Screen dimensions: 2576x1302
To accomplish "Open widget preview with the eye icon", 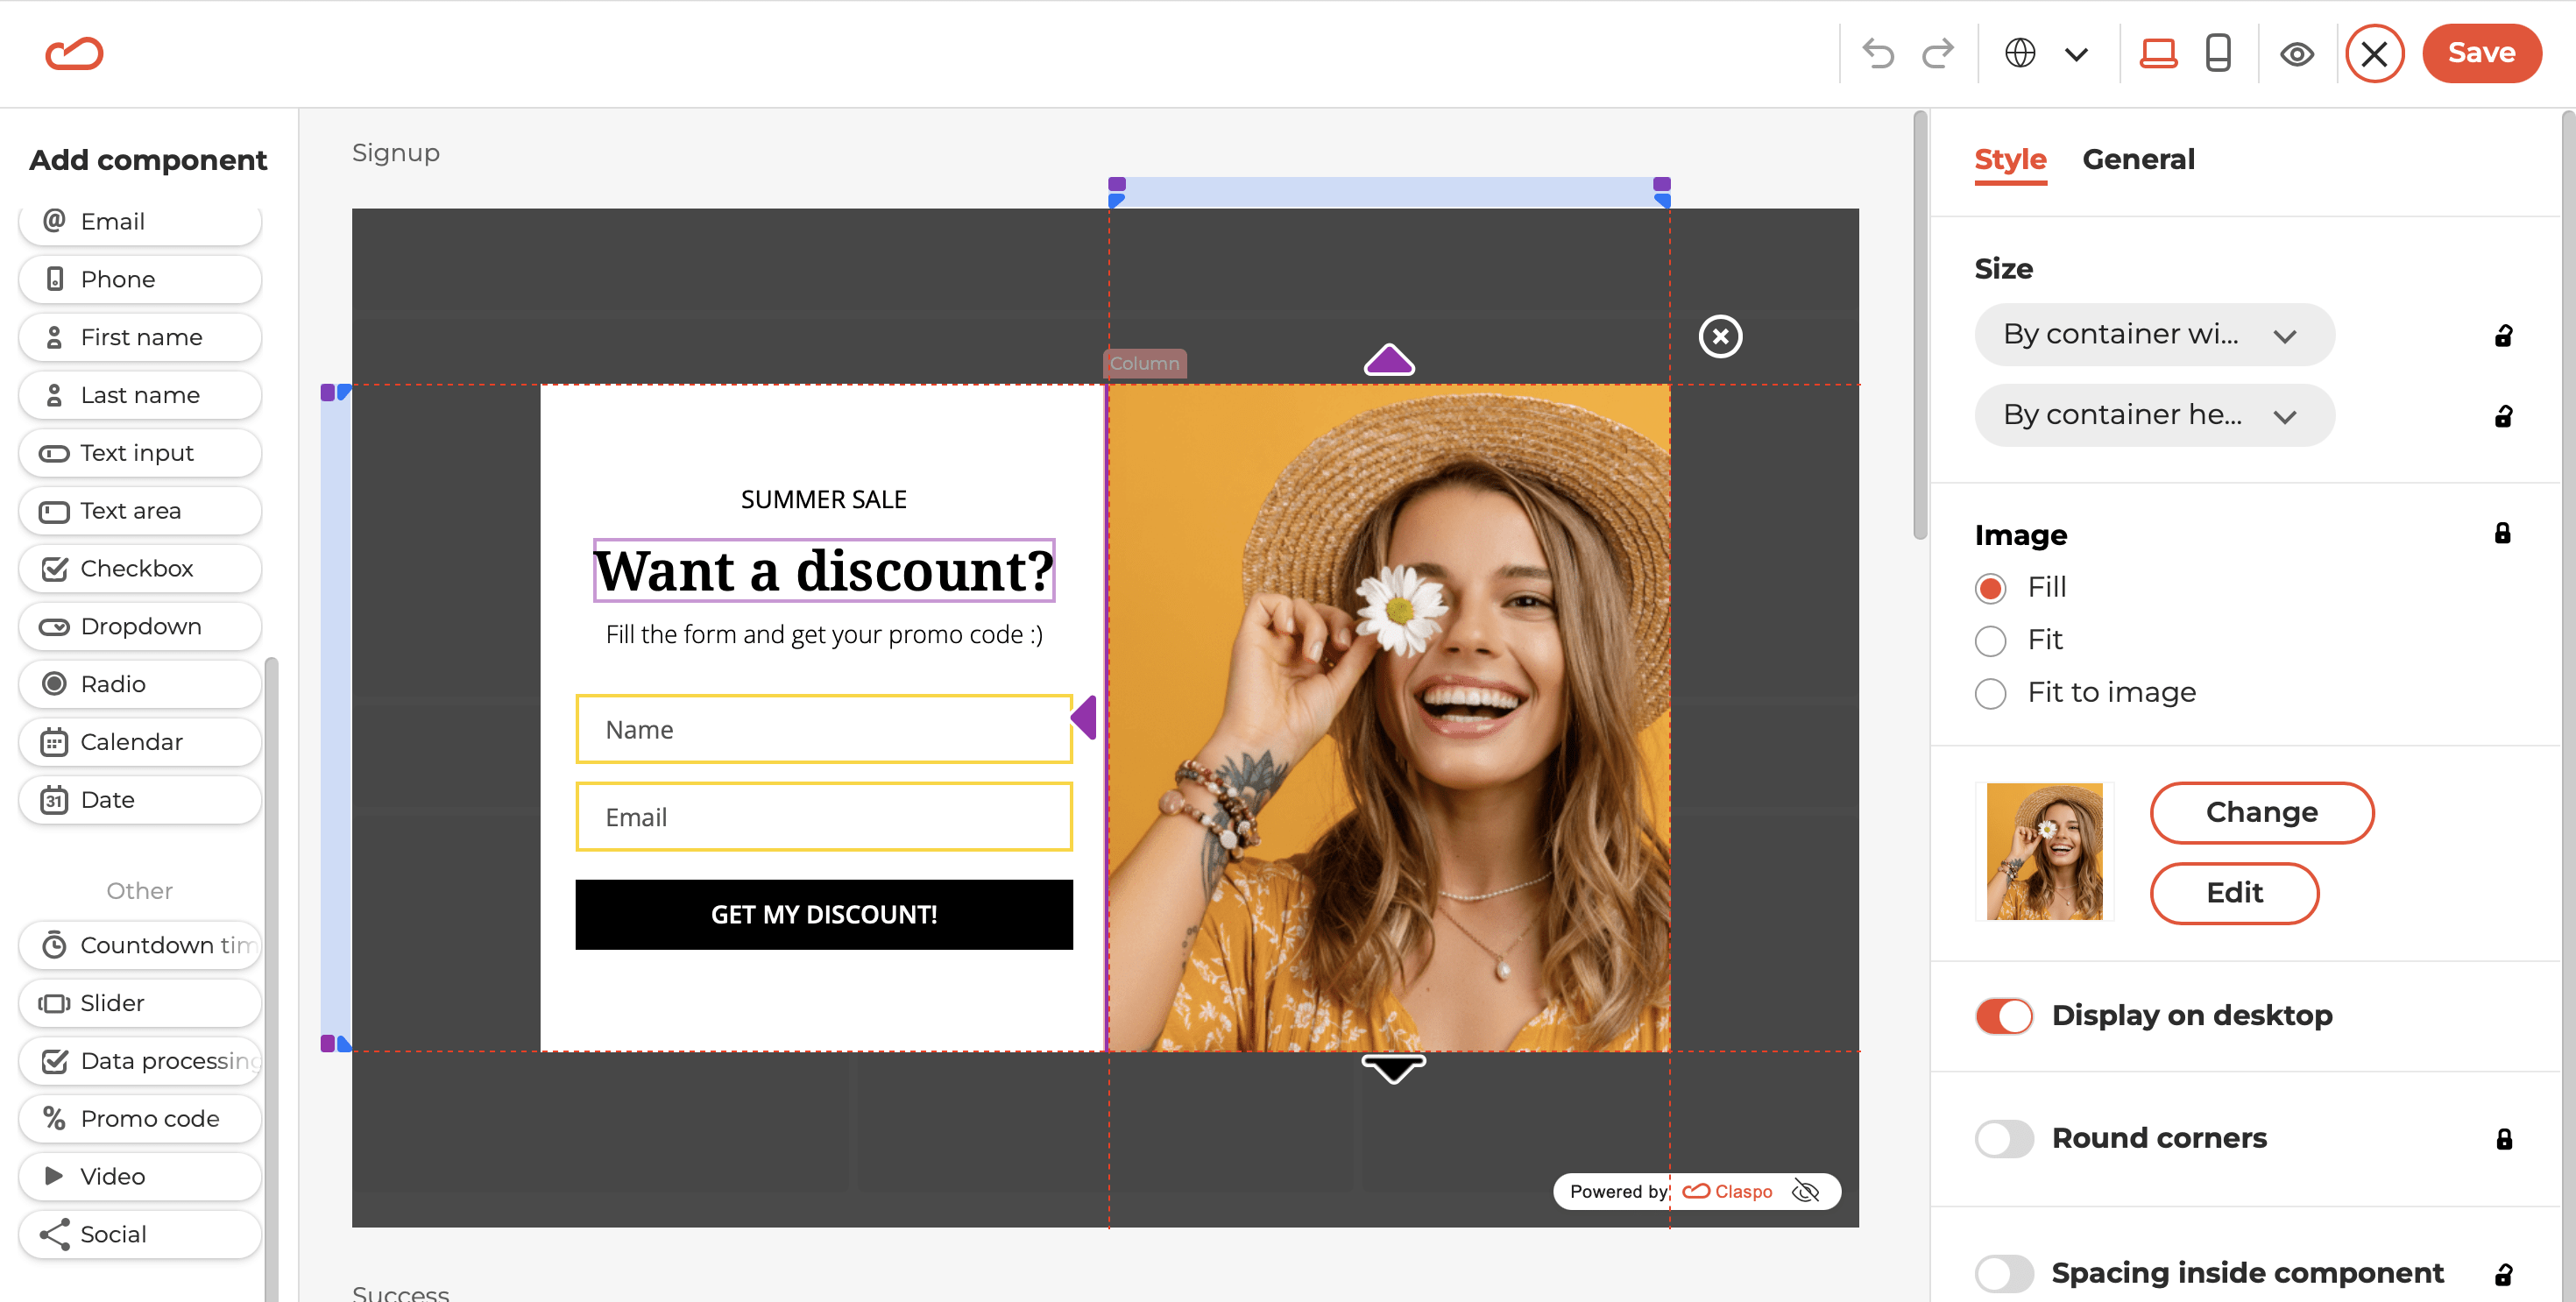I will click(2297, 54).
